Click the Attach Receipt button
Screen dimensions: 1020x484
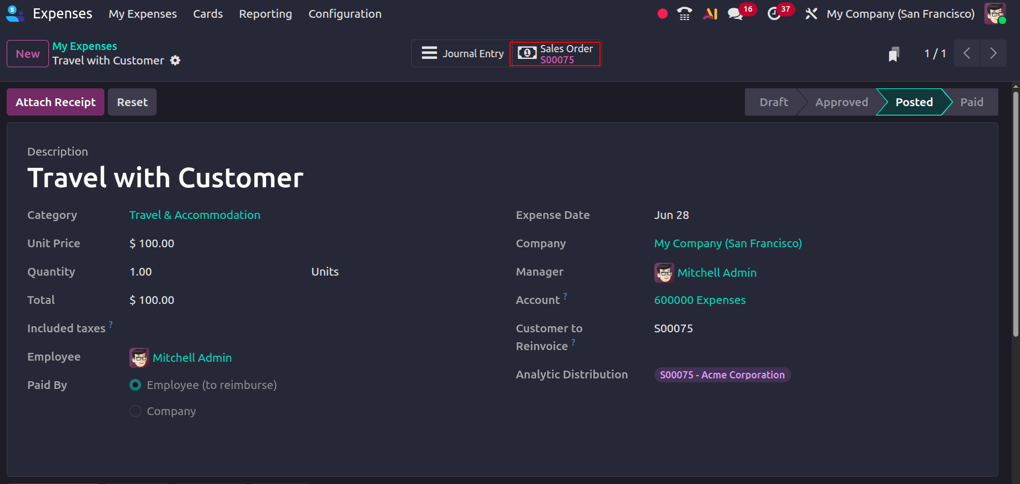[56, 102]
